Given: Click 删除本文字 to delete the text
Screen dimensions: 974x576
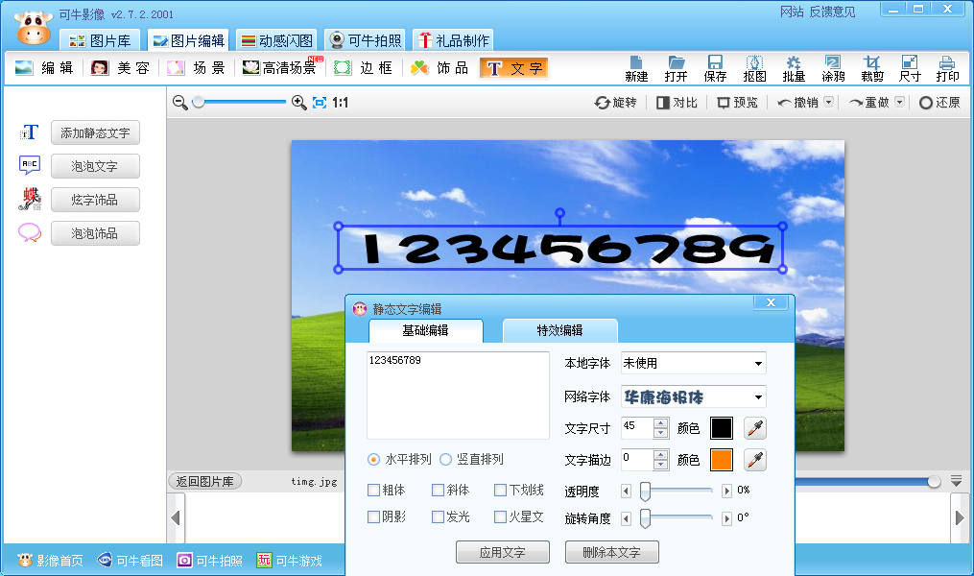Looking at the screenshot, I should coord(611,551).
